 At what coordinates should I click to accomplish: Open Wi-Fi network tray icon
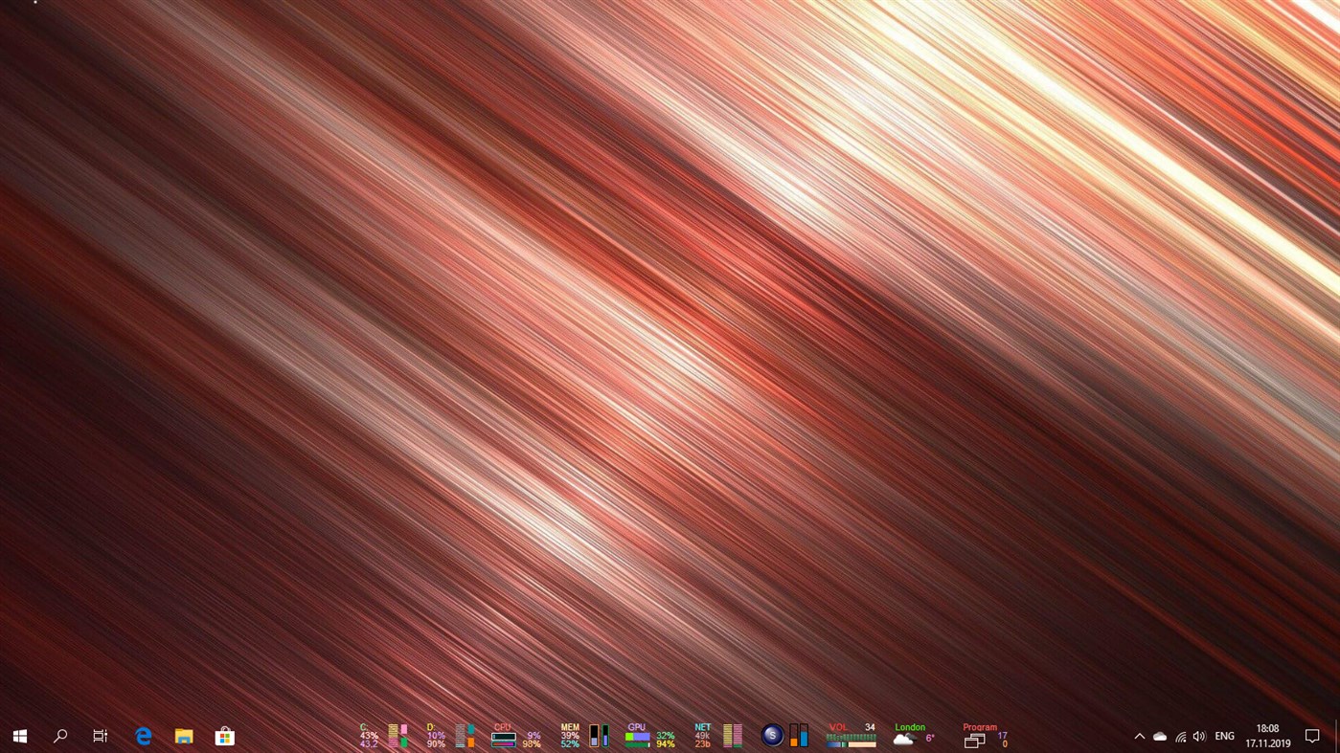click(x=1180, y=737)
